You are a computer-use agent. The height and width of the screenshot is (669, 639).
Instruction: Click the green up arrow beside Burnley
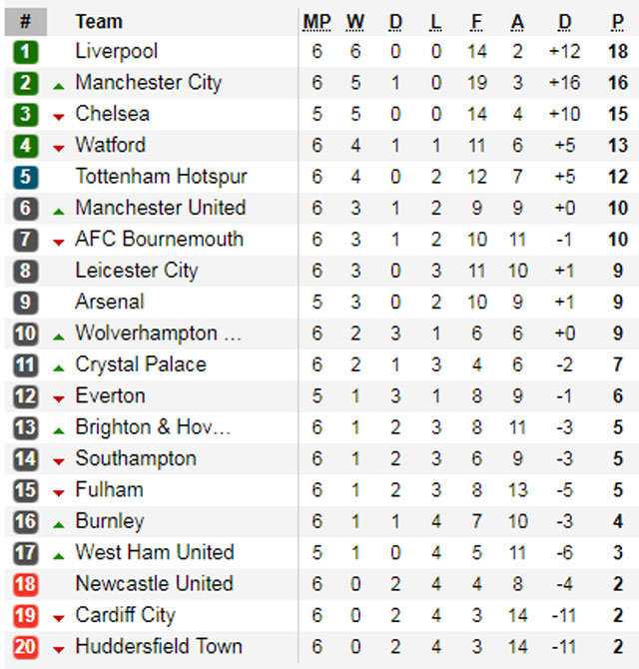(59, 524)
